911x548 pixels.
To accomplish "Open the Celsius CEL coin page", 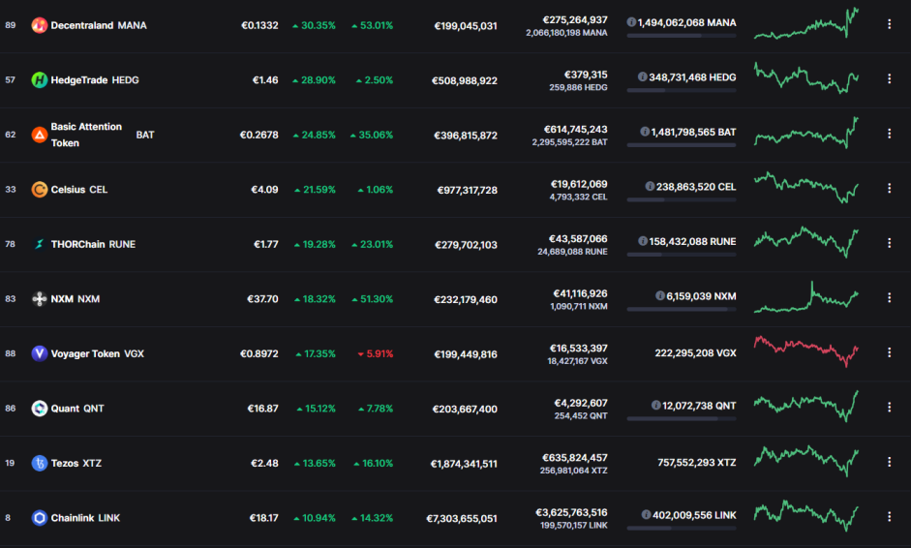I will point(79,190).
